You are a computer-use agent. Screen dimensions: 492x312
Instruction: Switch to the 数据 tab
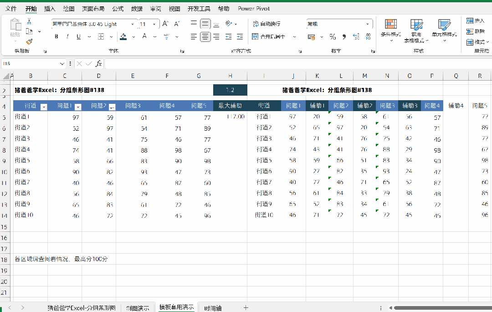coord(137,9)
